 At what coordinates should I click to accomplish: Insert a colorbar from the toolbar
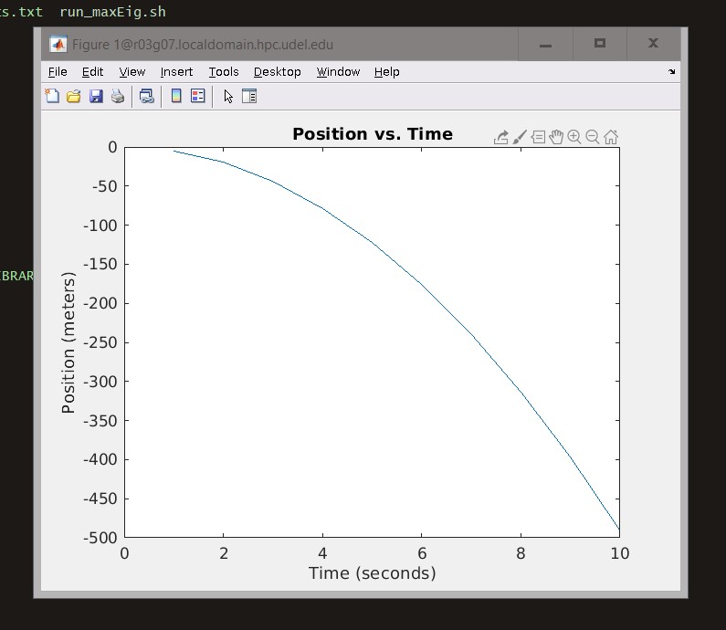point(176,96)
